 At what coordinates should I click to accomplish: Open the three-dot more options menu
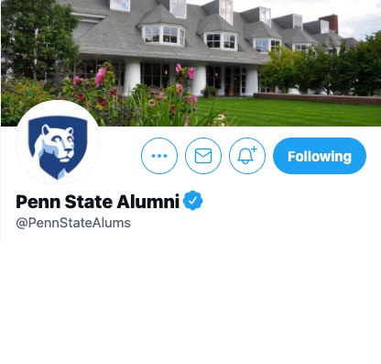point(159,156)
